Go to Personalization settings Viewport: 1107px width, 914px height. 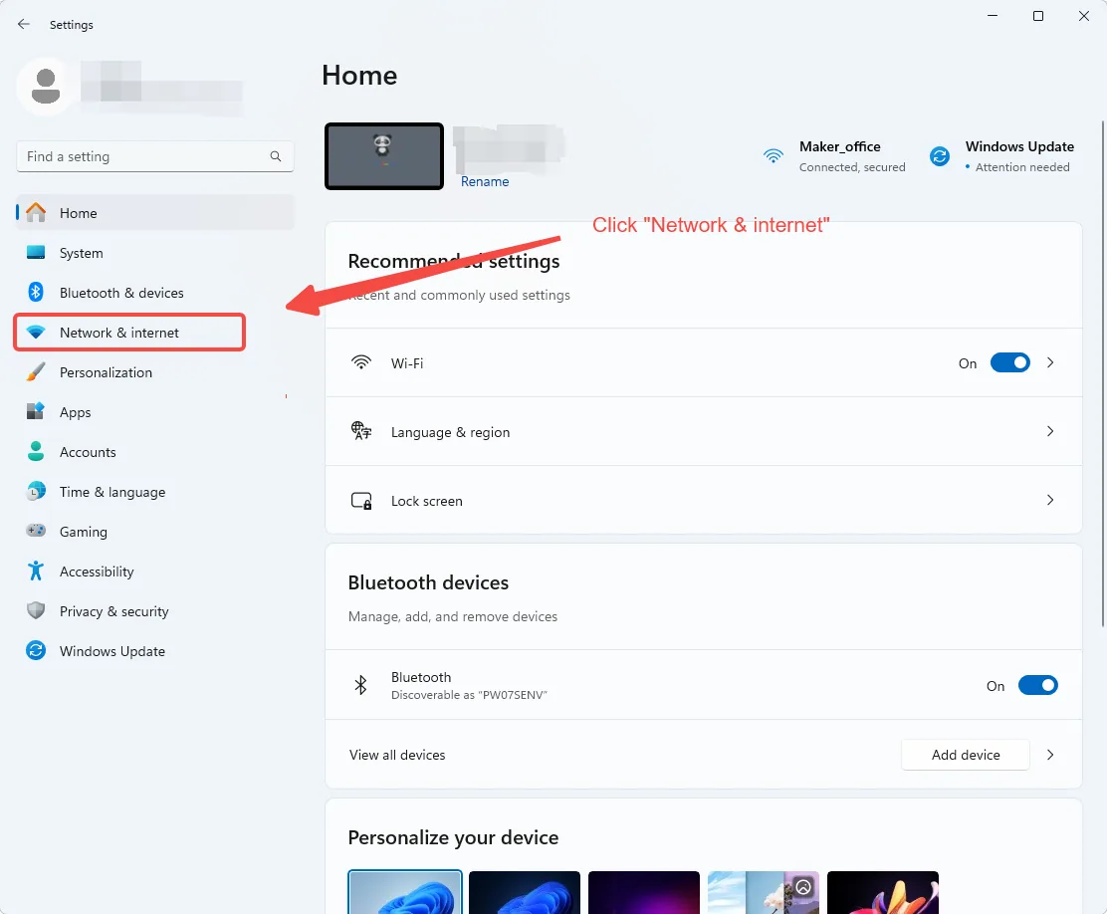(154, 371)
